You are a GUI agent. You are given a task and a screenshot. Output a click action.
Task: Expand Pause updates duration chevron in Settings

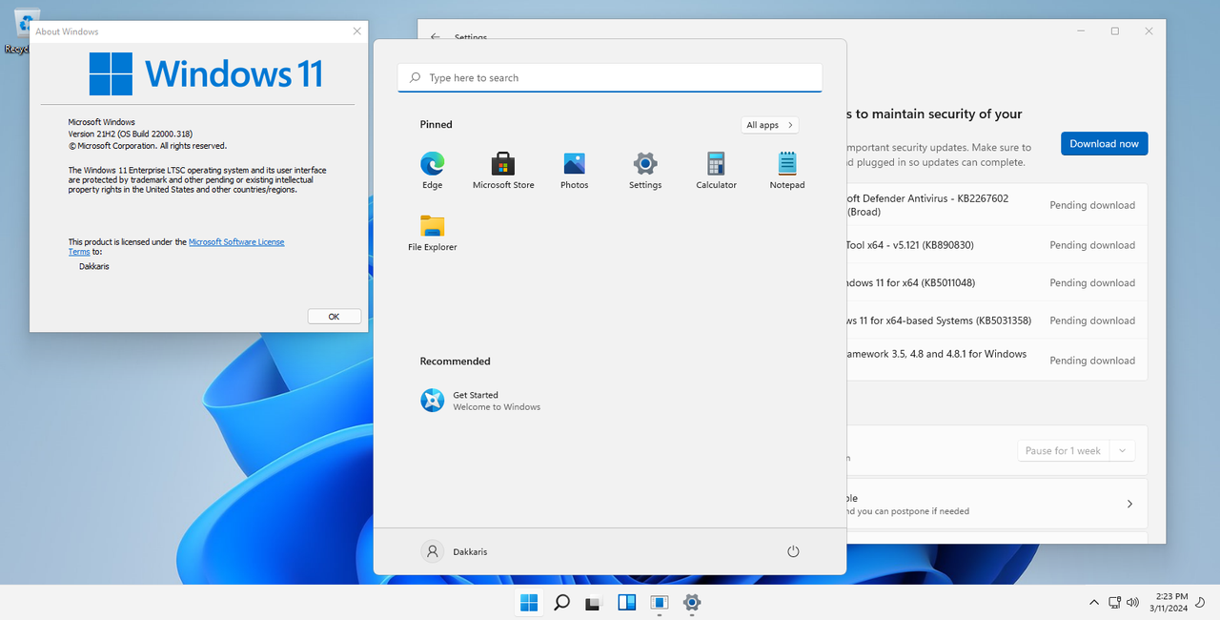(x=1123, y=451)
